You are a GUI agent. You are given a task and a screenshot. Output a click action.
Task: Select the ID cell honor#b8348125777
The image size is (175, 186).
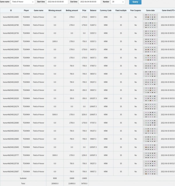11,155
